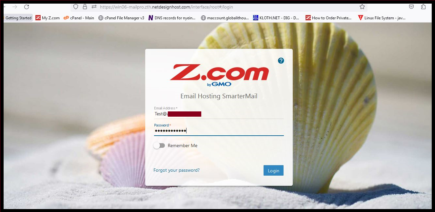Open the permissions icon beside the padlock
The image size is (435, 212).
click(x=94, y=7)
